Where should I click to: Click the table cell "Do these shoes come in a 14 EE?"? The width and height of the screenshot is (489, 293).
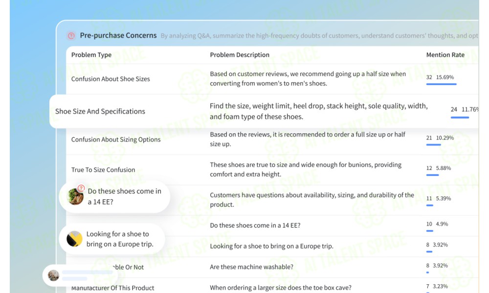[255, 225]
